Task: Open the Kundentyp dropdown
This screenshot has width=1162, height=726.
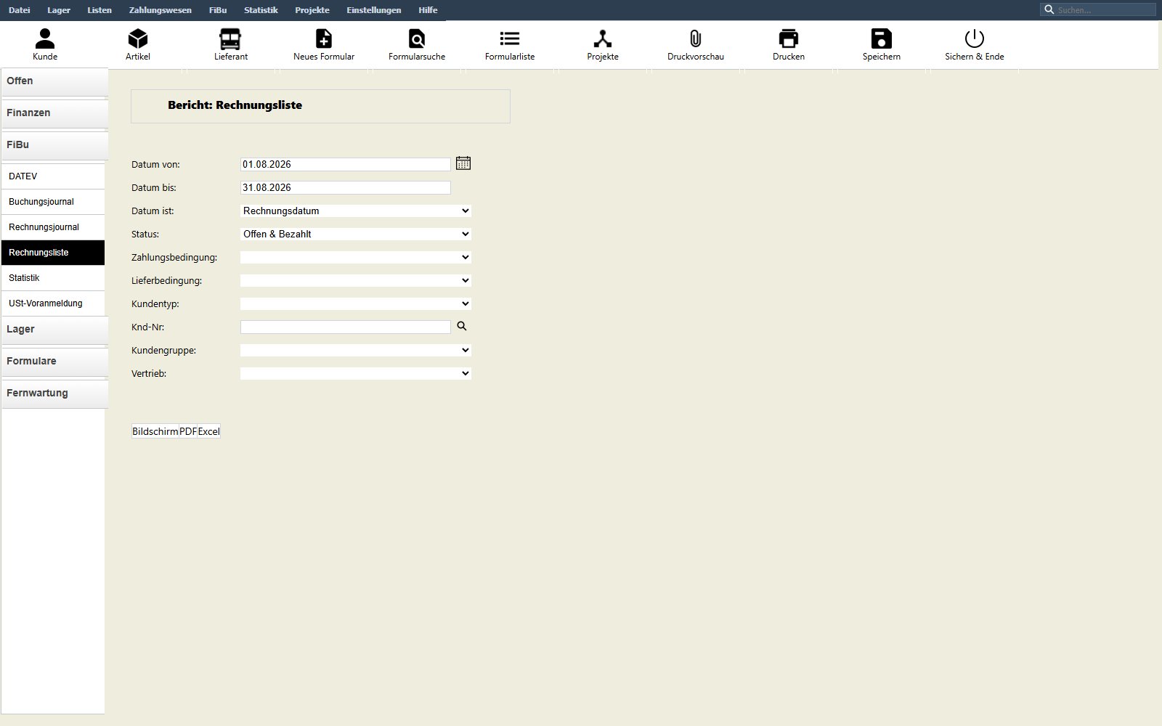Action: point(356,303)
